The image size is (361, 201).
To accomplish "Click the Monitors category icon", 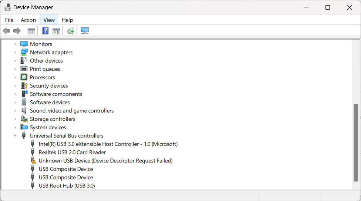I will 24,44.
